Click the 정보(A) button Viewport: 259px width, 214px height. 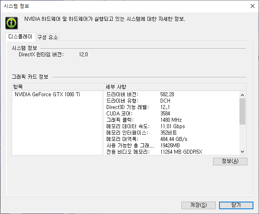point(230,161)
